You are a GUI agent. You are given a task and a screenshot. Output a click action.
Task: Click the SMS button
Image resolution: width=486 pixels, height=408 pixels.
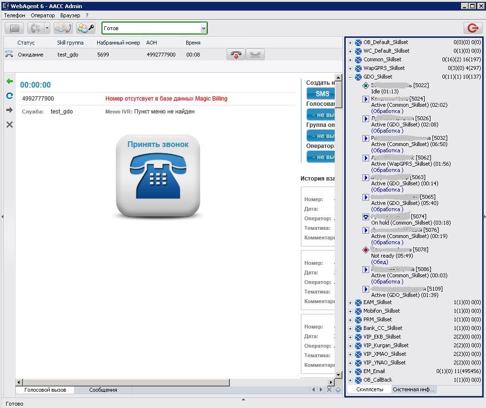[x=320, y=94]
